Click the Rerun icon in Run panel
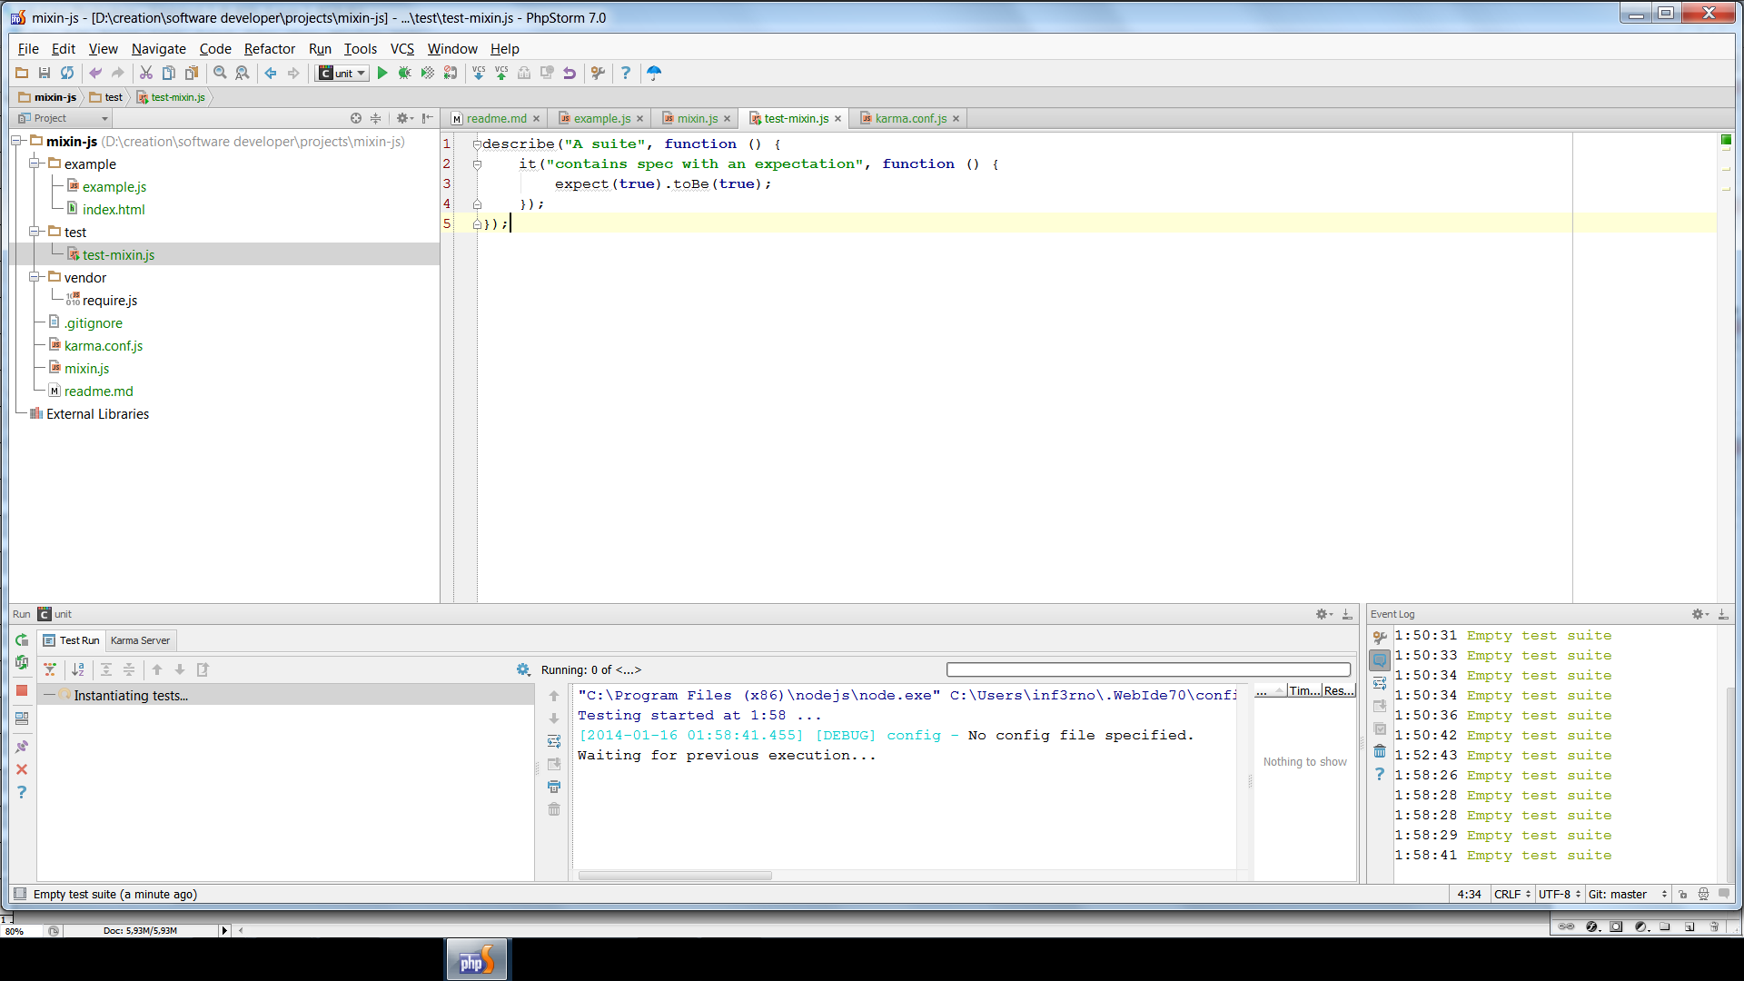The height and width of the screenshot is (981, 1744). (22, 640)
